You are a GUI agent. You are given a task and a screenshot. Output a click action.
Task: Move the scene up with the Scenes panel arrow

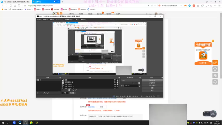[x=44, y=93]
